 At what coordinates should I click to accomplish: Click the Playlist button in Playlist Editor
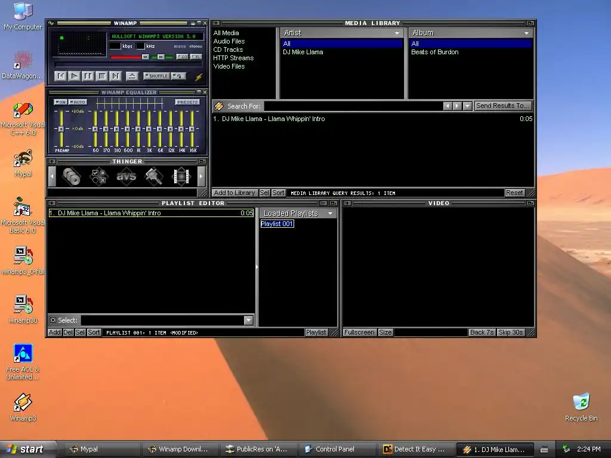pos(316,332)
